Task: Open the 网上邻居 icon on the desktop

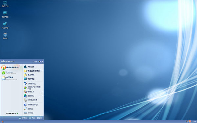Action: (x=5, y=25)
